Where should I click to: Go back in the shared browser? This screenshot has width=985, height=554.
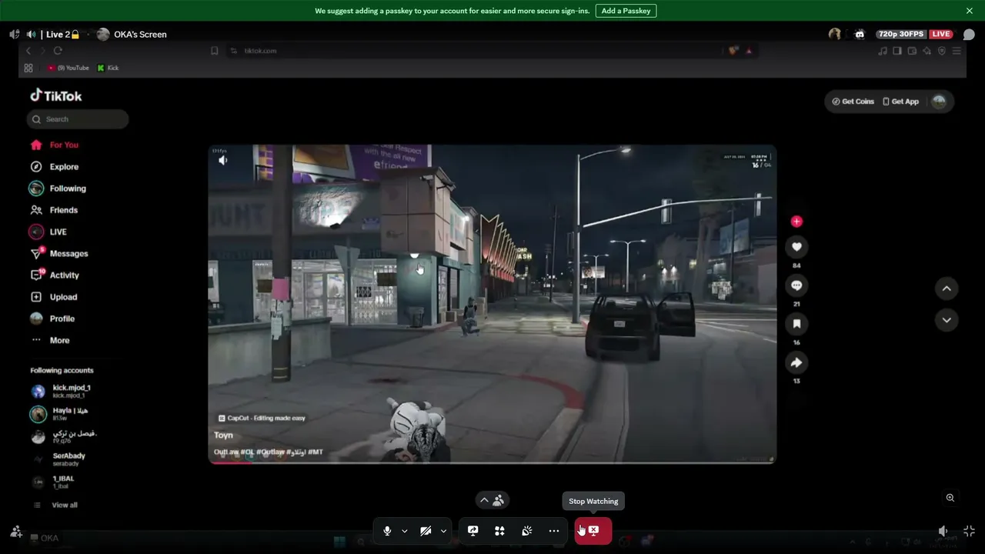coord(28,51)
